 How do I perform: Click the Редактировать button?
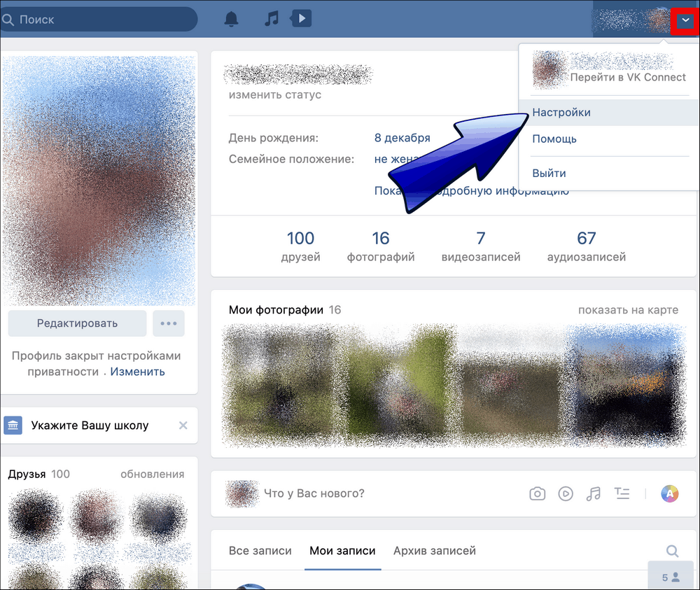(77, 323)
